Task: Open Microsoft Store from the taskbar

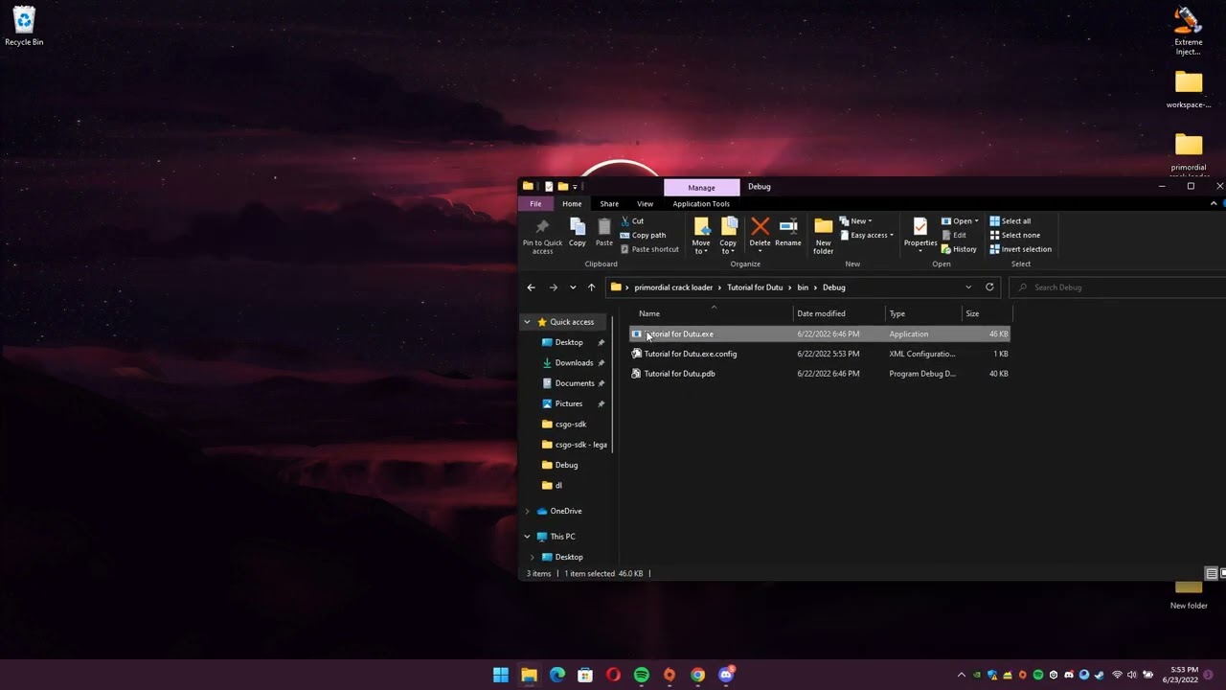Action: coord(585,675)
